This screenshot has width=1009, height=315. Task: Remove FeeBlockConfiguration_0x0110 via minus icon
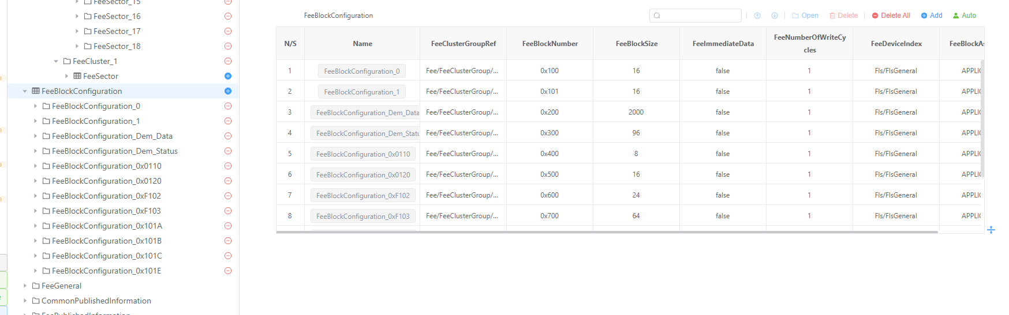tap(228, 166)
